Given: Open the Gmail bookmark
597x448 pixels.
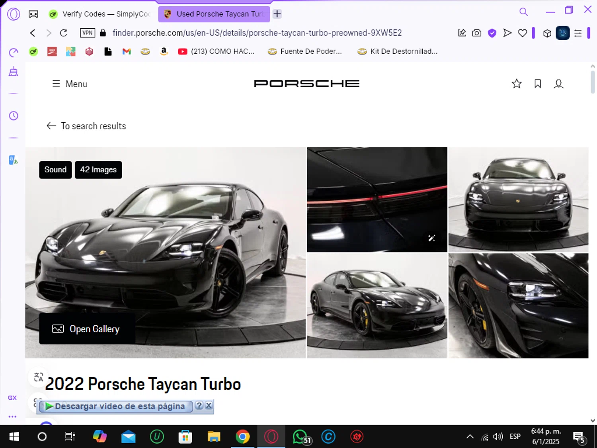Looking at the screenshot, I should tap(127, 51).
